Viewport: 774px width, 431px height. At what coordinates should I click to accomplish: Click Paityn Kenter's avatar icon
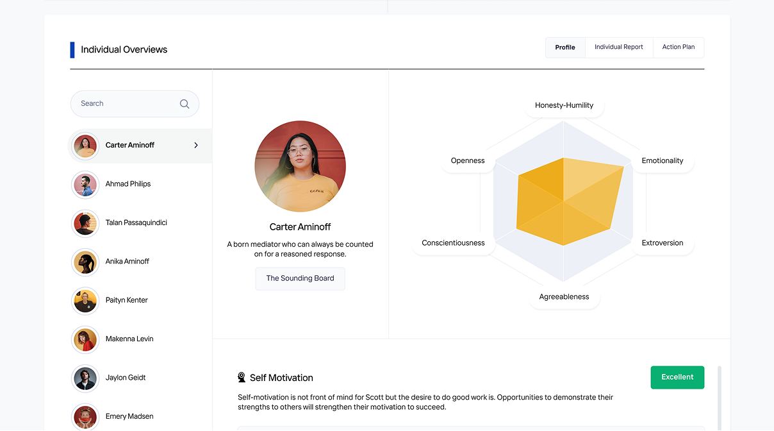pyautogui.click(x=85, y=301)
